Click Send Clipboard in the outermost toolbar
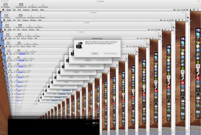 click(43, 5)
